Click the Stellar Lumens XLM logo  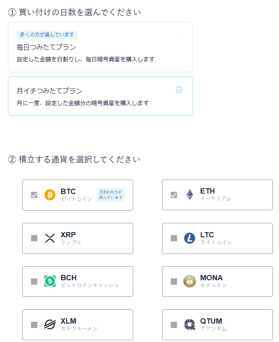point(50,324)
